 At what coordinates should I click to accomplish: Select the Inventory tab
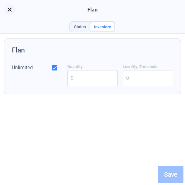pos(102,27)
